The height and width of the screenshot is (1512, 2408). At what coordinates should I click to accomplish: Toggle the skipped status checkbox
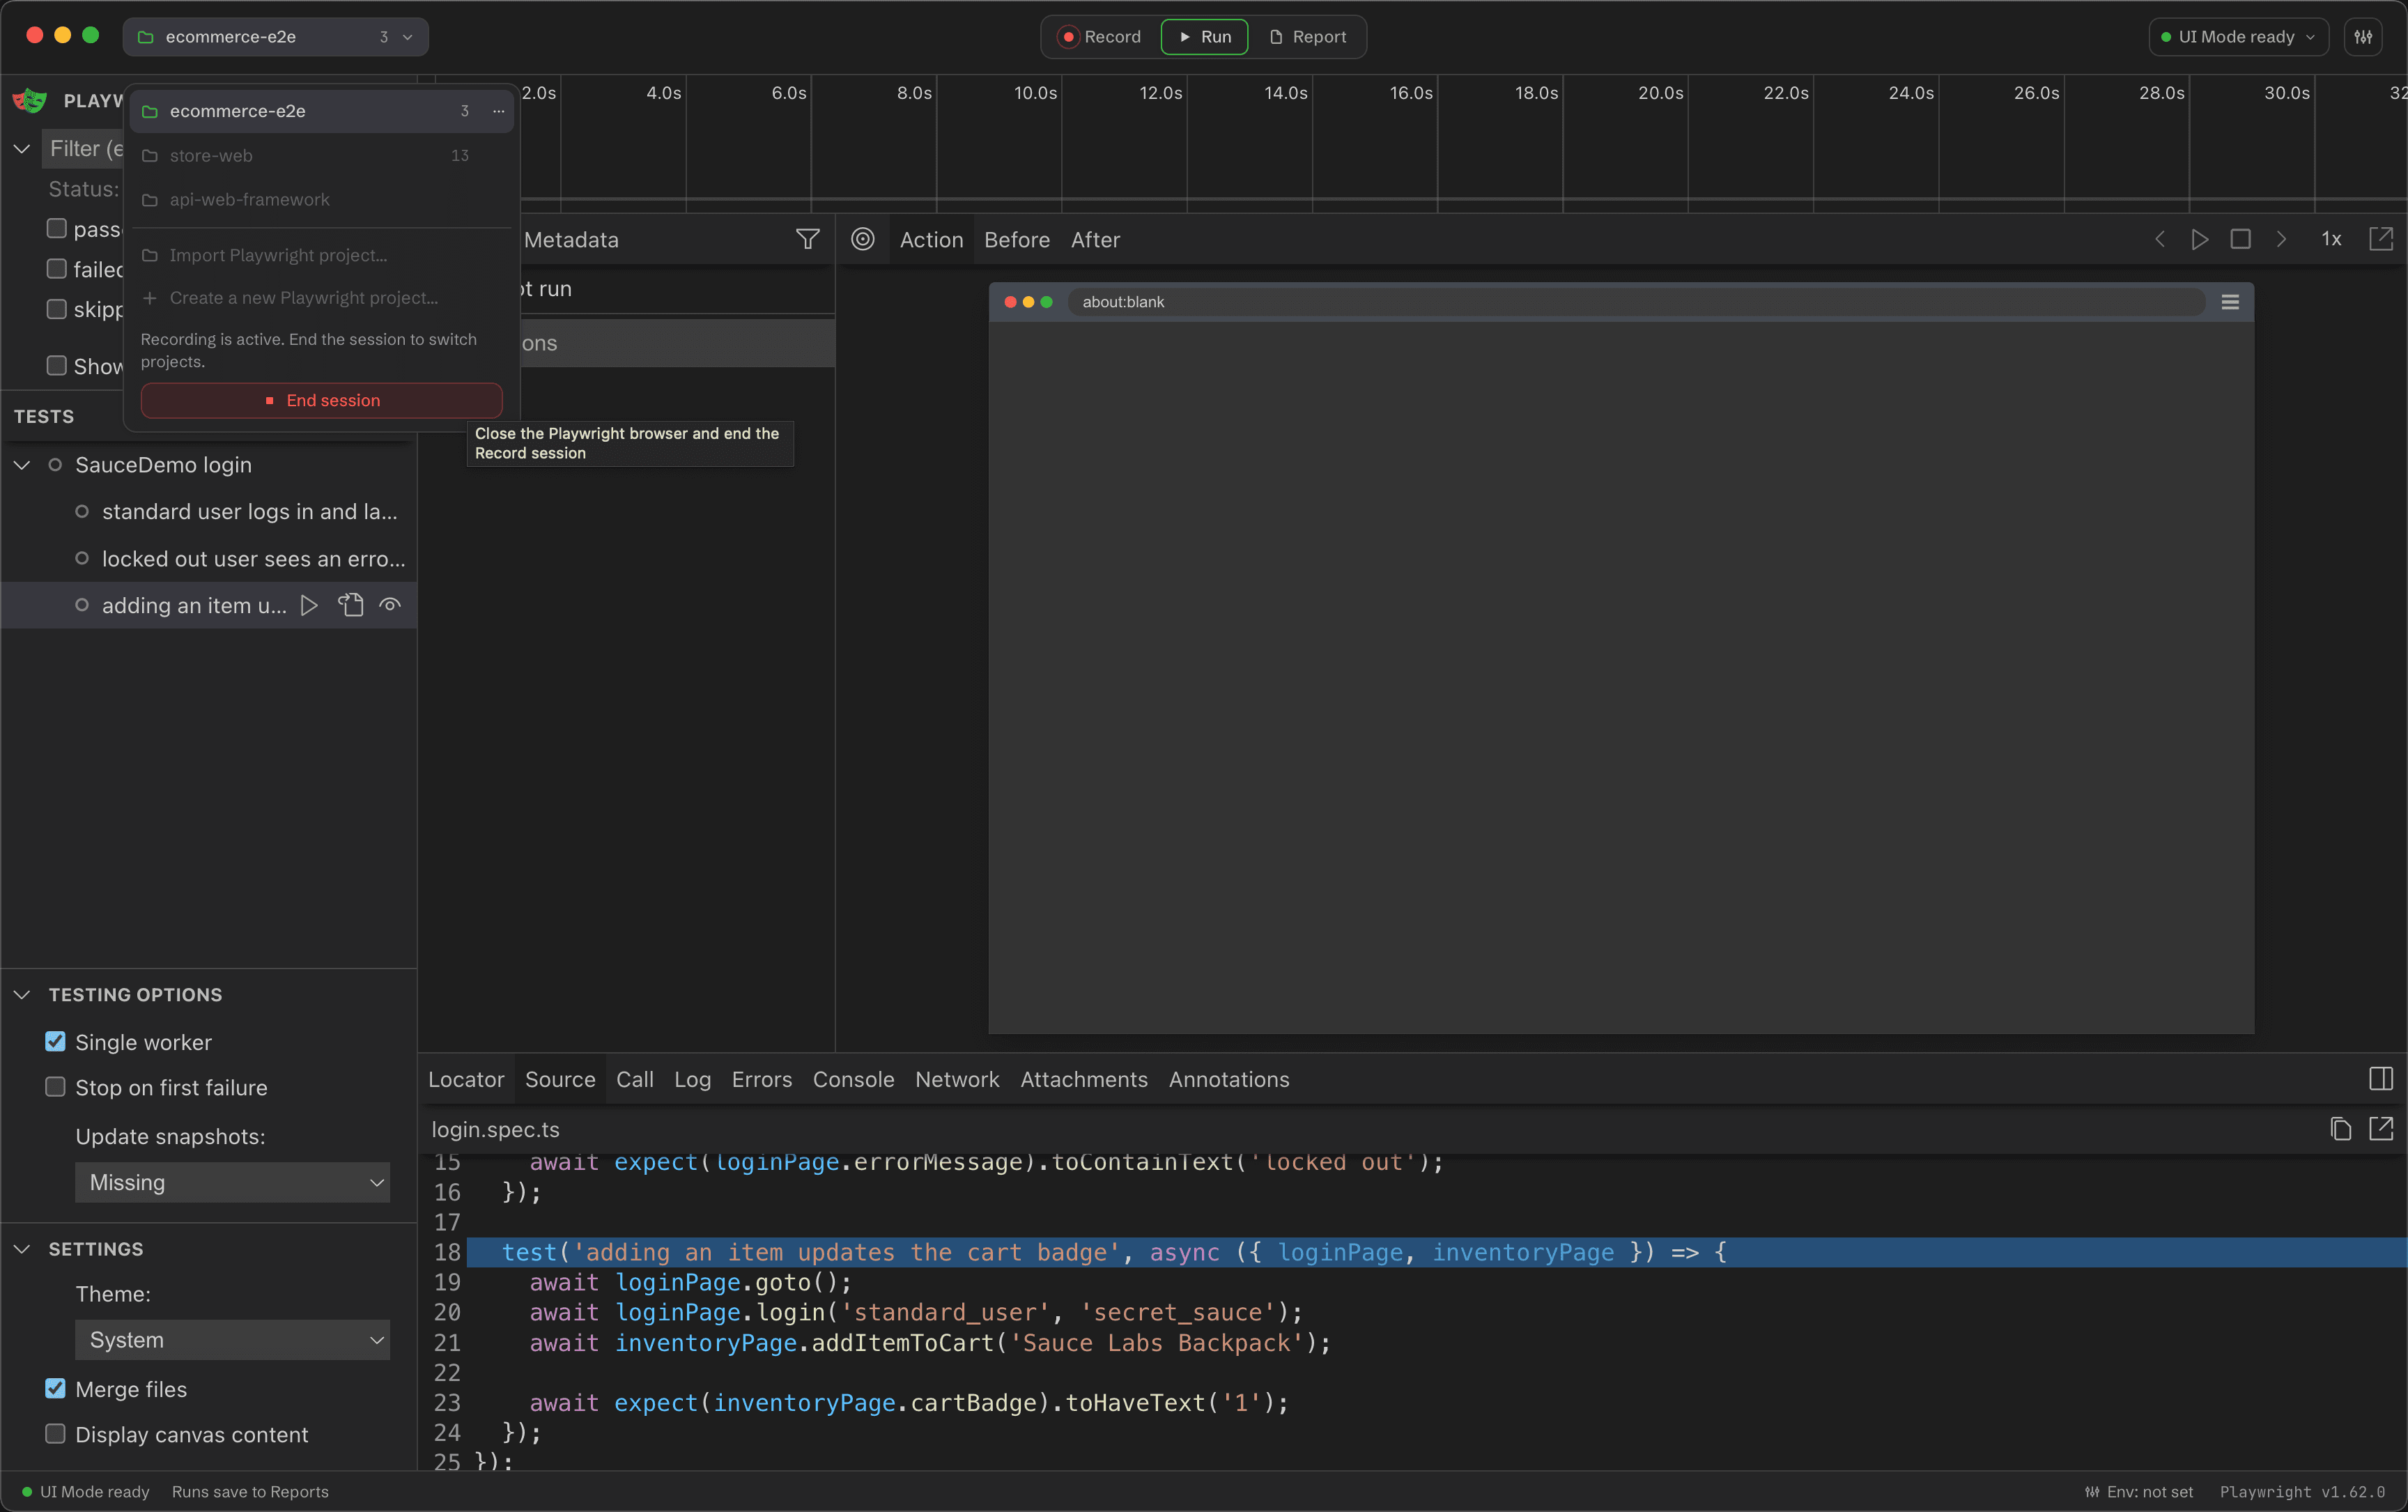tap(57, 309)
